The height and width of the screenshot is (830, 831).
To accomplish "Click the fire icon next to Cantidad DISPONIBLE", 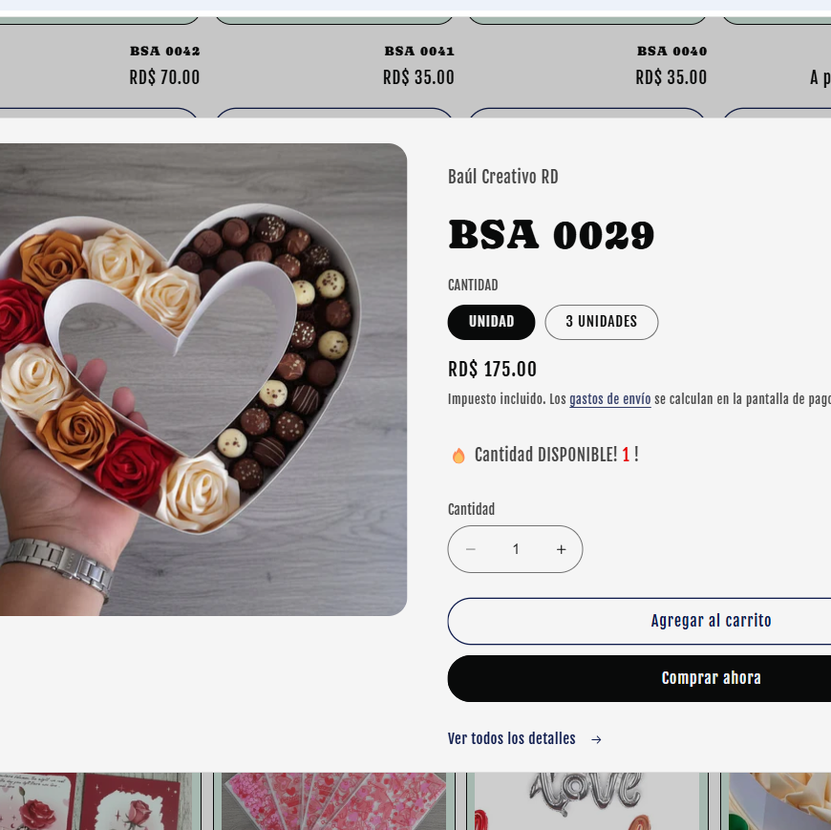I will click(458, 456).
